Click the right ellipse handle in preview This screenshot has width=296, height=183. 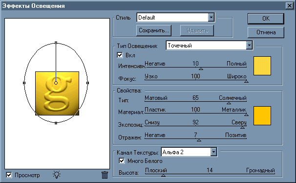87,83
